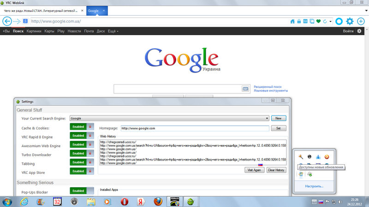The image size is (369, 207).
Task: Add page to favorites with green heart
Action: pyautogui.click(x=318, y=21)
